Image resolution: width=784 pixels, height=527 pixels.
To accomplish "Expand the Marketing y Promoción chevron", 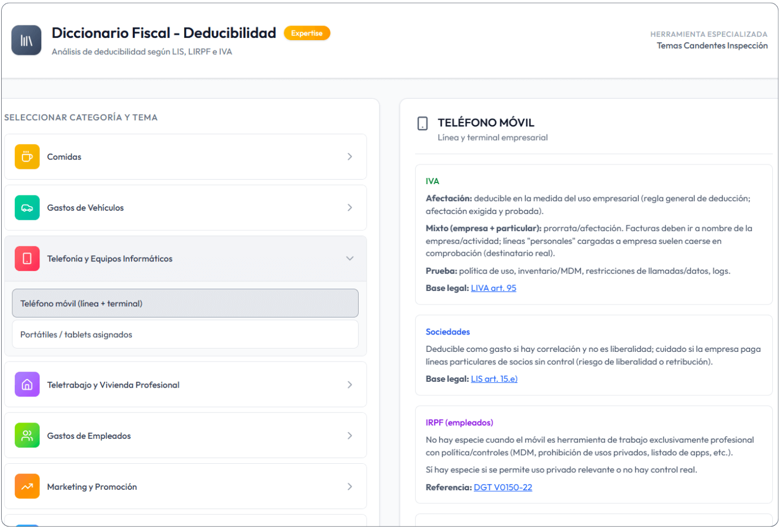I will point(350,486).
